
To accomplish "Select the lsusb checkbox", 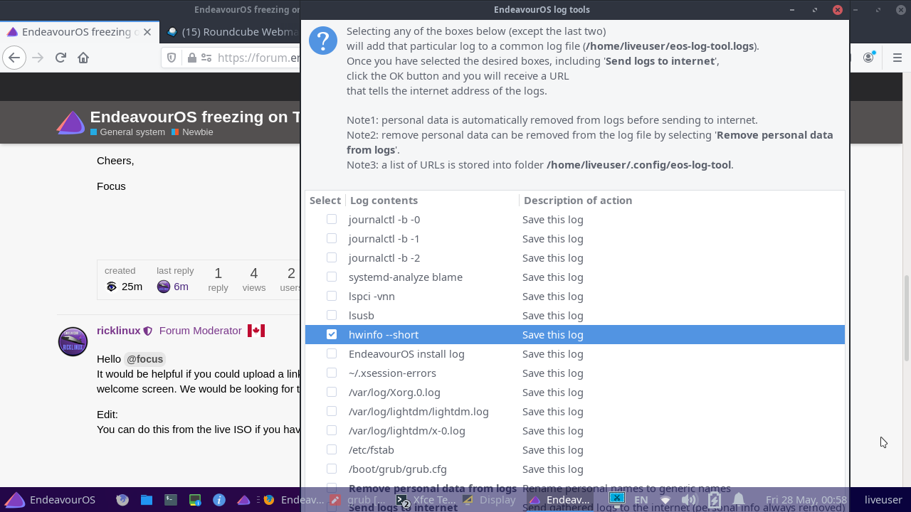I will [332, 316].
